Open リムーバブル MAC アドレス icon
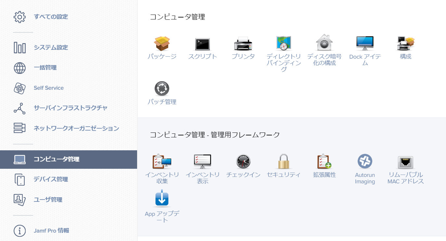The width and height of the screenshot is (446, 241). point(405,162)
